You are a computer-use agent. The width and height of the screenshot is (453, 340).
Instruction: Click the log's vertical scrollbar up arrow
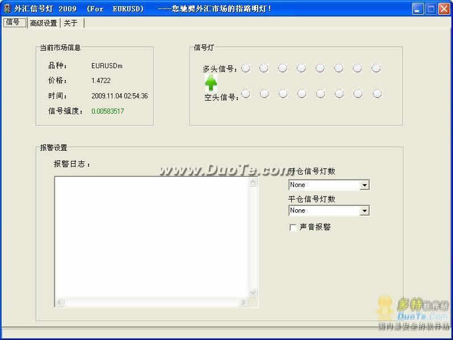[x=254, y=182]
